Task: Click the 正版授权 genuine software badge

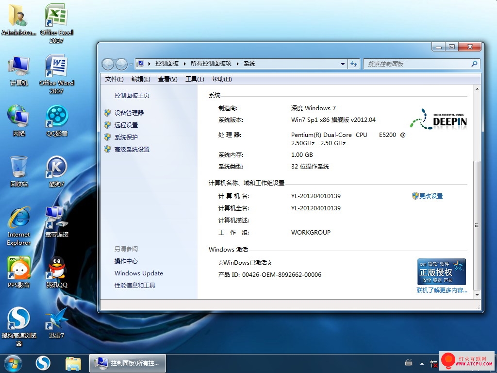Action: pos(442,272)
